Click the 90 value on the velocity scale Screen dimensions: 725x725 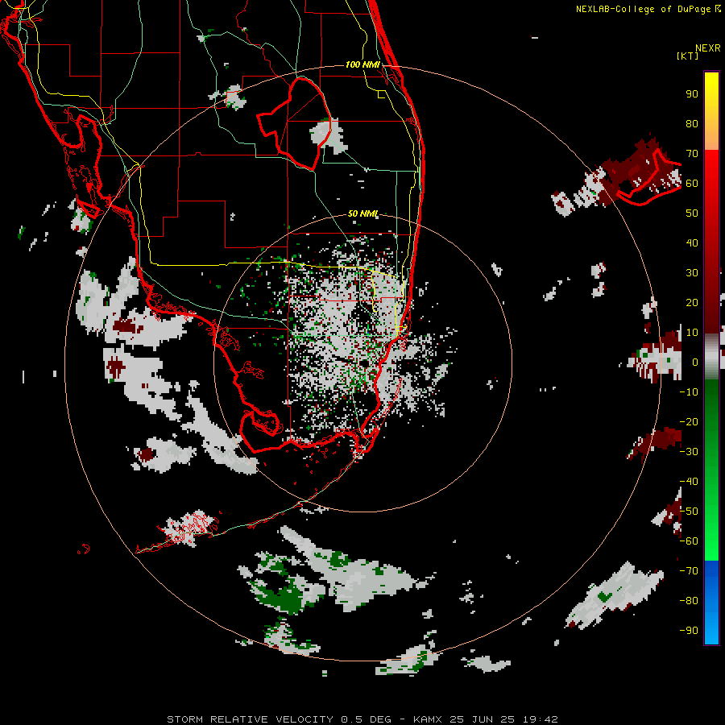coord(692,94)
